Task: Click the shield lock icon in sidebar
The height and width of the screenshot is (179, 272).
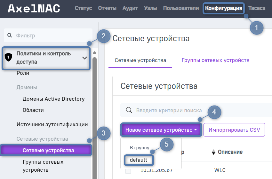Action: (x=9, y=58)
